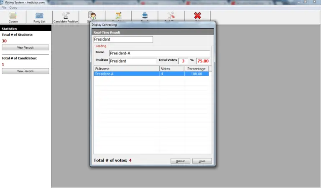321x188 pixels.
Task: Open the Query menu
Action: click(x=13, y=7)
